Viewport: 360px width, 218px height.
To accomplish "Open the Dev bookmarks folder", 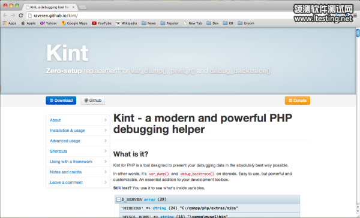I will (212, 23).
